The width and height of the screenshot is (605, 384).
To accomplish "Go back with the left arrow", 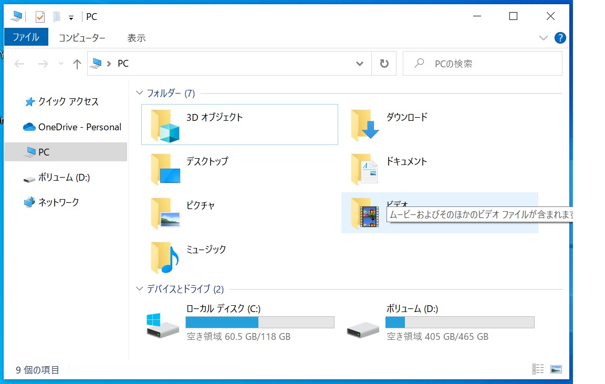I will point(19,64).
